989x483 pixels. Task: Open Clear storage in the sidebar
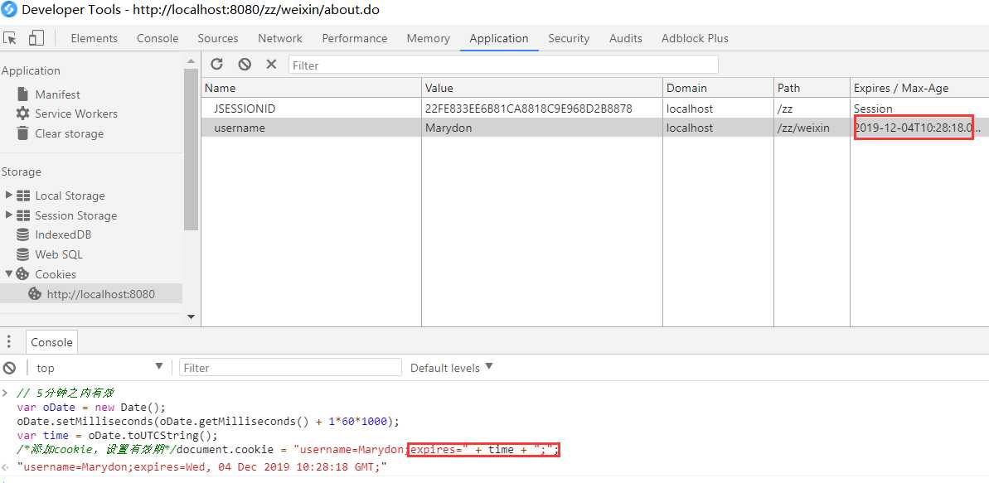pyautogui.click(x=70, y=133)
